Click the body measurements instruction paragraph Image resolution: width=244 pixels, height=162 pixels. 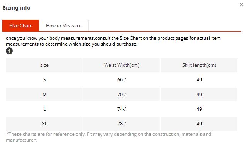(113, 41)
